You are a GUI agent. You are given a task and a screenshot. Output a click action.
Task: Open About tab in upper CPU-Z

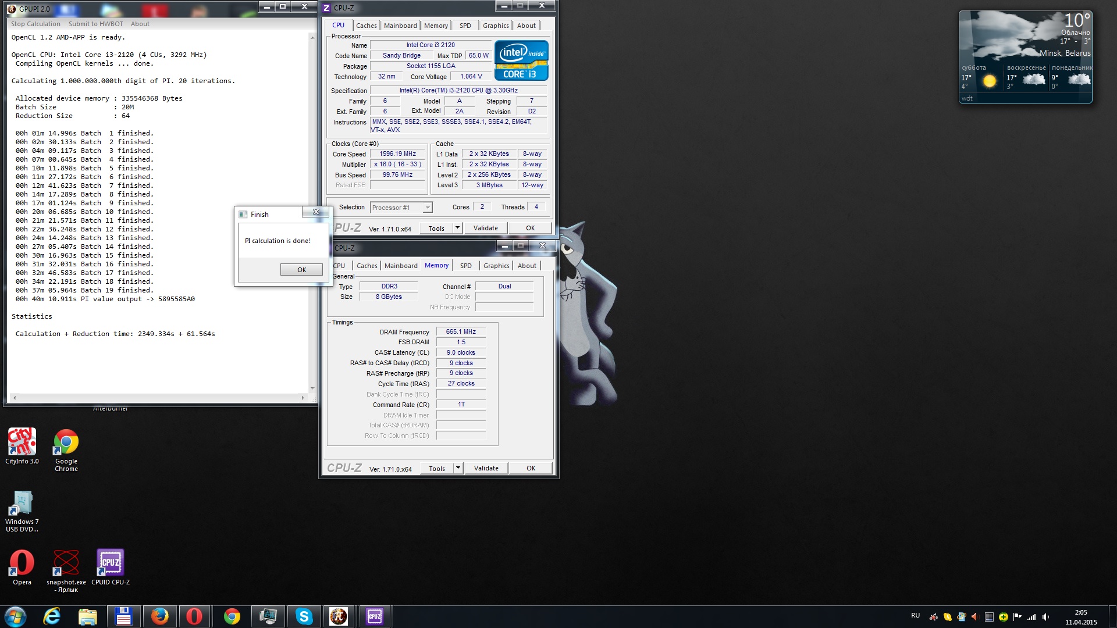pyautogui.click(x=527, y=26)
